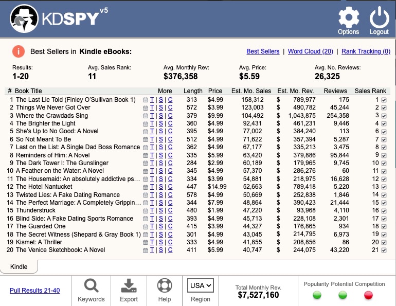396x306 pixels.
Task: Click the Total Monthly Rev. value $7,527,160
Action: pyautogui.click(x=258, y=295)
